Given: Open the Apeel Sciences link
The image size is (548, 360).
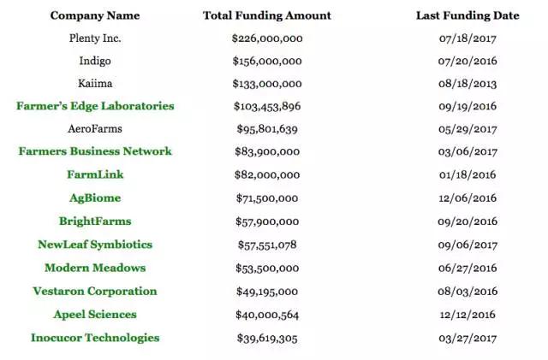Looking at the screenshot, I should [x=95, y=314].
